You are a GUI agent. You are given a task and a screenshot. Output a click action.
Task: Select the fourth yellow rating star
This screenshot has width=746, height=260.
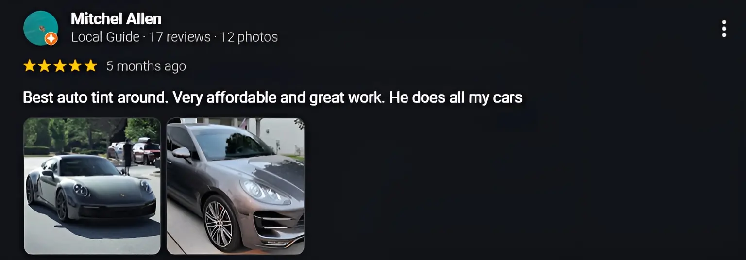pyautogui.click(x=75, y=66)
